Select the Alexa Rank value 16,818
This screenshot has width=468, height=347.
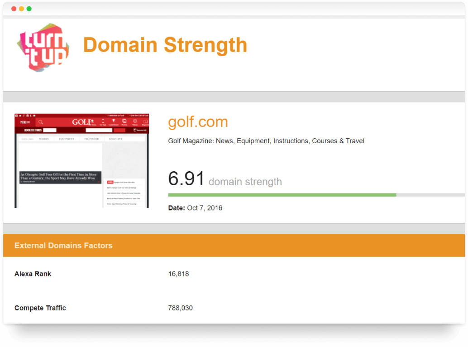pos(178,274)
